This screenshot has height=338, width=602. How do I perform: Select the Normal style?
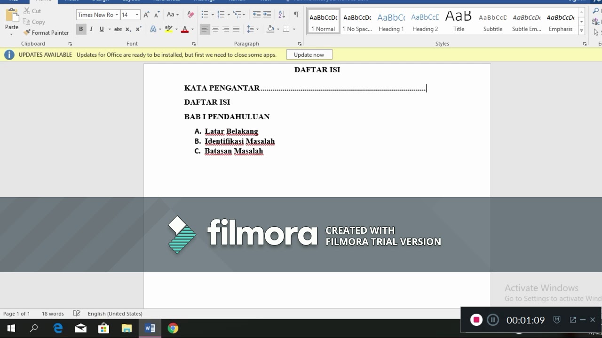click(x=324, y=22)
